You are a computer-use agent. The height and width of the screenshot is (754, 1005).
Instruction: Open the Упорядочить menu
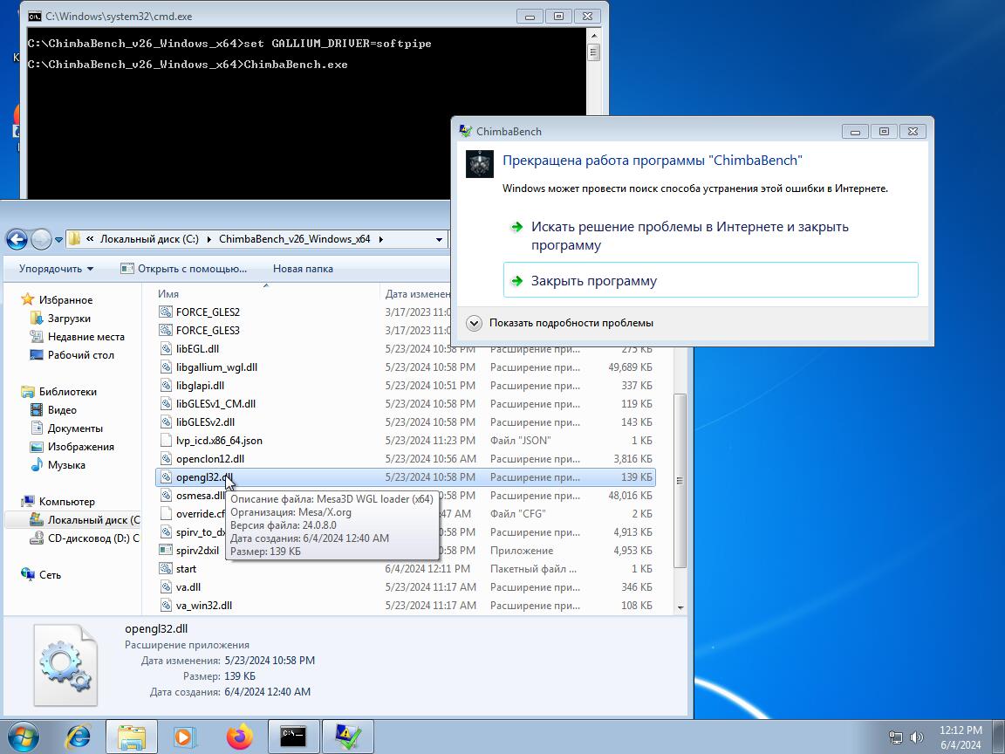pos(56,269)
